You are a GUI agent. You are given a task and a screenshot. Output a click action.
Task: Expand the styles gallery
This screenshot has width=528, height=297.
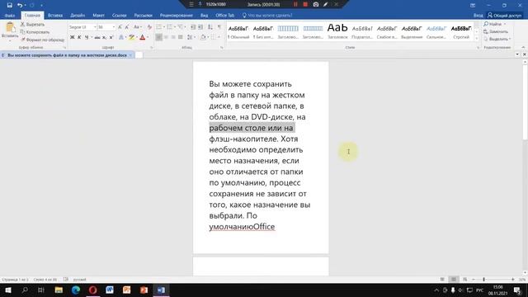tap(477, 39)
